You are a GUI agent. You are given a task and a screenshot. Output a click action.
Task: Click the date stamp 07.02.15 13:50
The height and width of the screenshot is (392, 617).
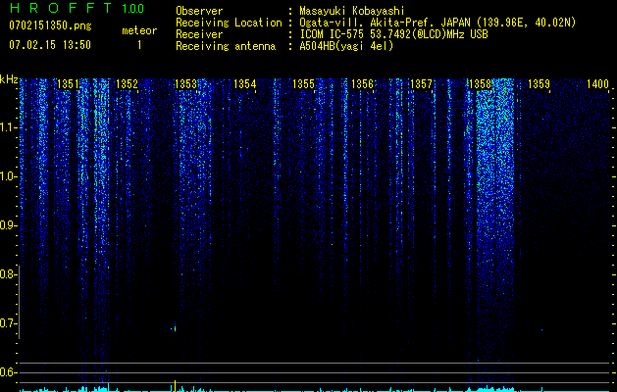50,45
